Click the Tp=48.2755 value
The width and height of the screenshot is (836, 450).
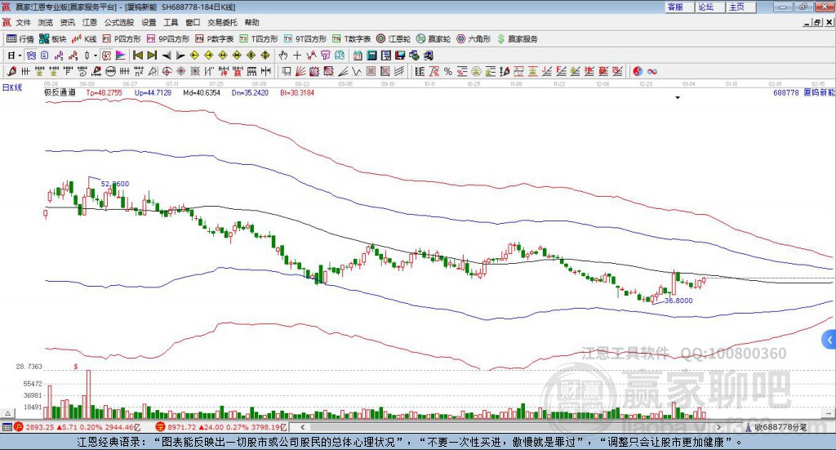104,93
